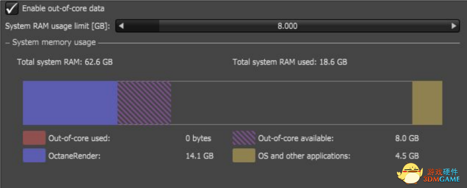Click the blue OctaneRender segment in memory bar
Image resolution: width=467 pixels, height=188 pixels.
click(70, 103)
